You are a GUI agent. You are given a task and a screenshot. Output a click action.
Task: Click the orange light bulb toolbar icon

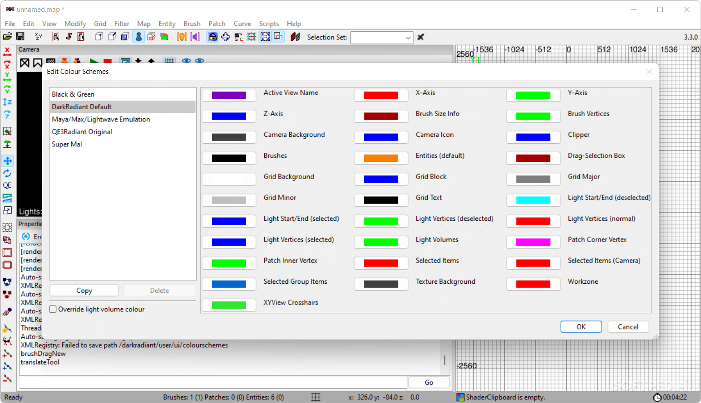click(x=182, y=37)
